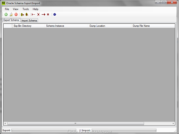Screen dimensions: 179x134
Task: Minimize the Oracle Schema Export Import window
Action: (x=158, y=2)
